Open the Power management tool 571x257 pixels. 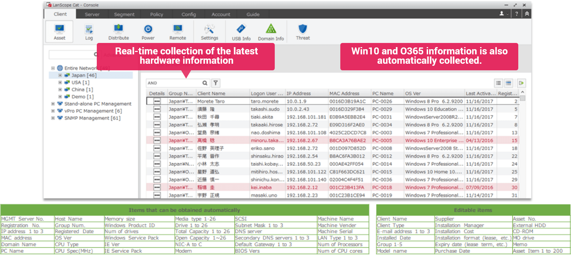[x=148, y=32]
